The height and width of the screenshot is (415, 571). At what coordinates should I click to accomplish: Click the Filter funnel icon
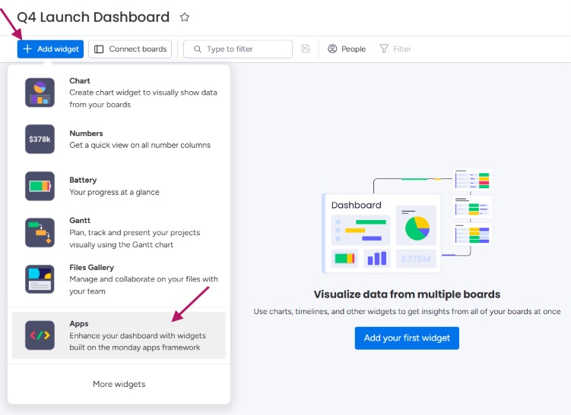point(384,49)
